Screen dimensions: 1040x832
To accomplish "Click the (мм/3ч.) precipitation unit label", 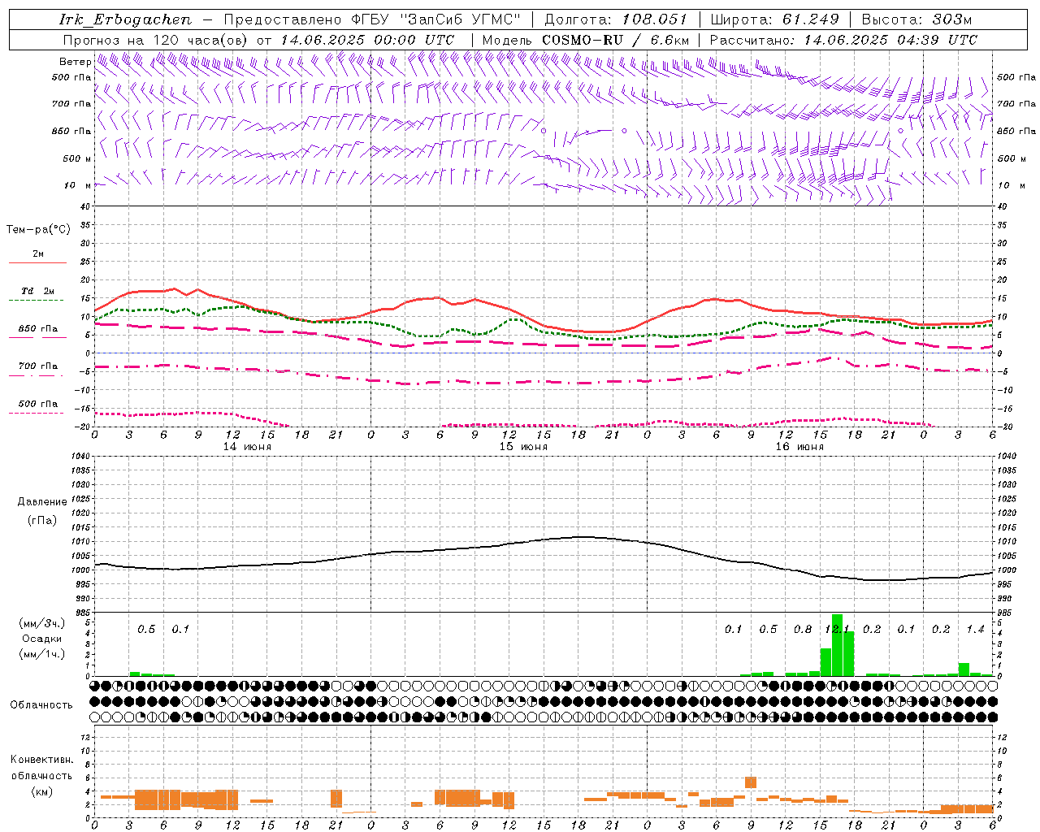I will [x=41, y=623].
